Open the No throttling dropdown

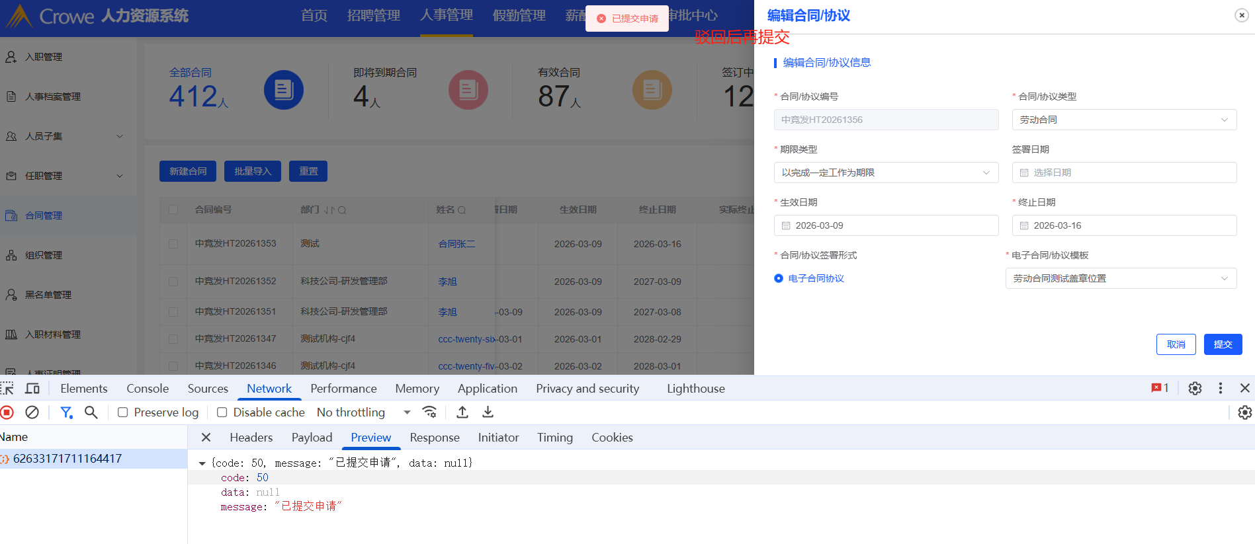[363, 412]
